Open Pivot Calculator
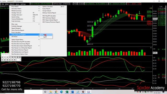Viewport: 167px width, 94px height. click(x=25, y=32)
